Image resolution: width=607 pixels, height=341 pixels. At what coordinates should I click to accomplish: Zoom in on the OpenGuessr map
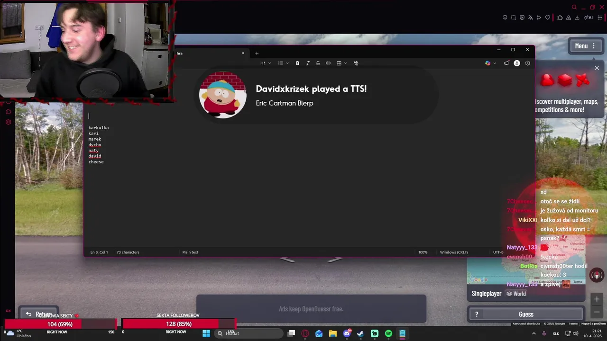[x=597, y=299]
